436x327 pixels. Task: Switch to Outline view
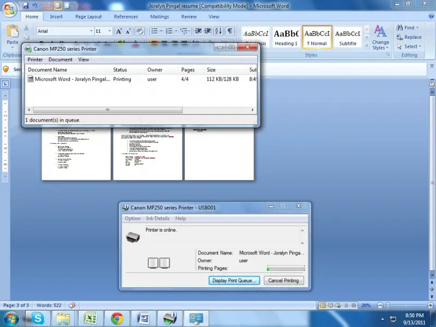pos(346,305)
